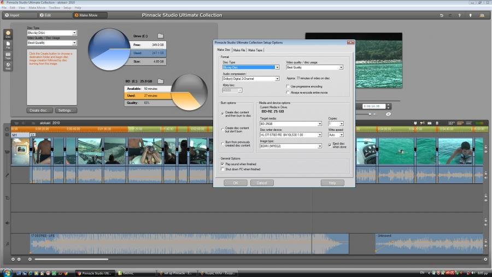Open Write speed dropdown
Screen dimensions: 492x277
(x=342, y=135)
